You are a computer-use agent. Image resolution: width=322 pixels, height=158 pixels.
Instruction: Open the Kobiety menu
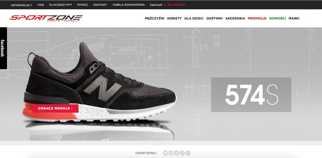click(x=174, y=18)
